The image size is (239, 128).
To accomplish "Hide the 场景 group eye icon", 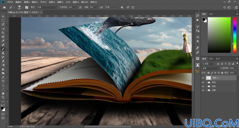I will [x=203, y=90].
